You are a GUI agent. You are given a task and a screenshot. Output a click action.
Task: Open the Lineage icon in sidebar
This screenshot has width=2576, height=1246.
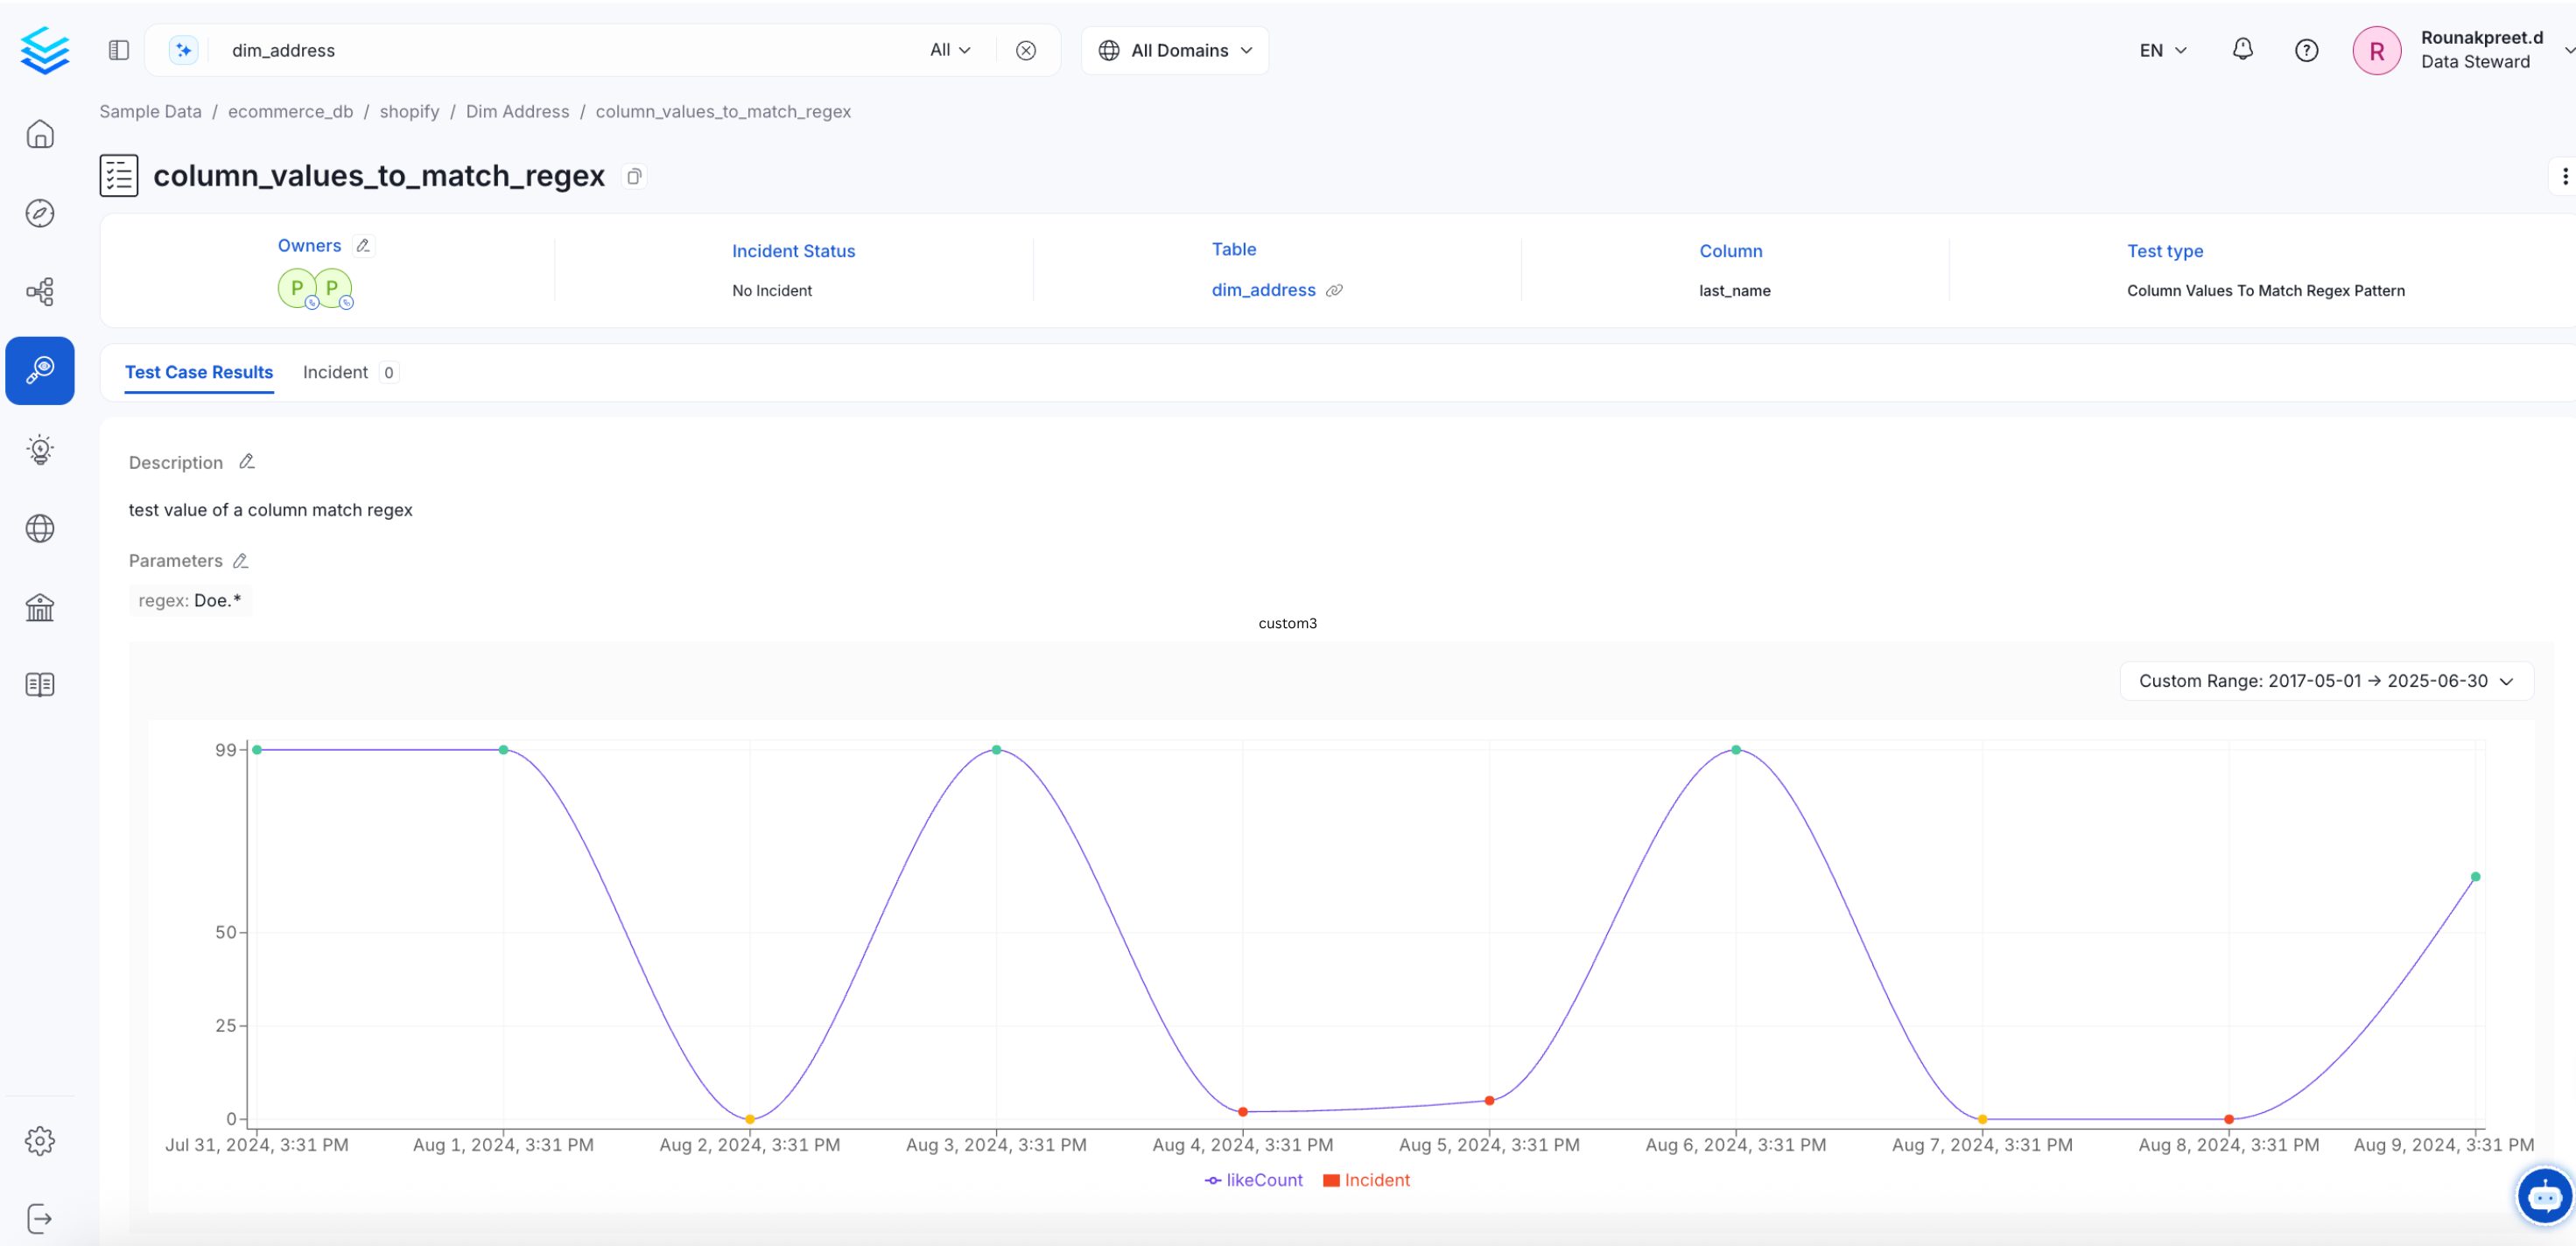40,292
